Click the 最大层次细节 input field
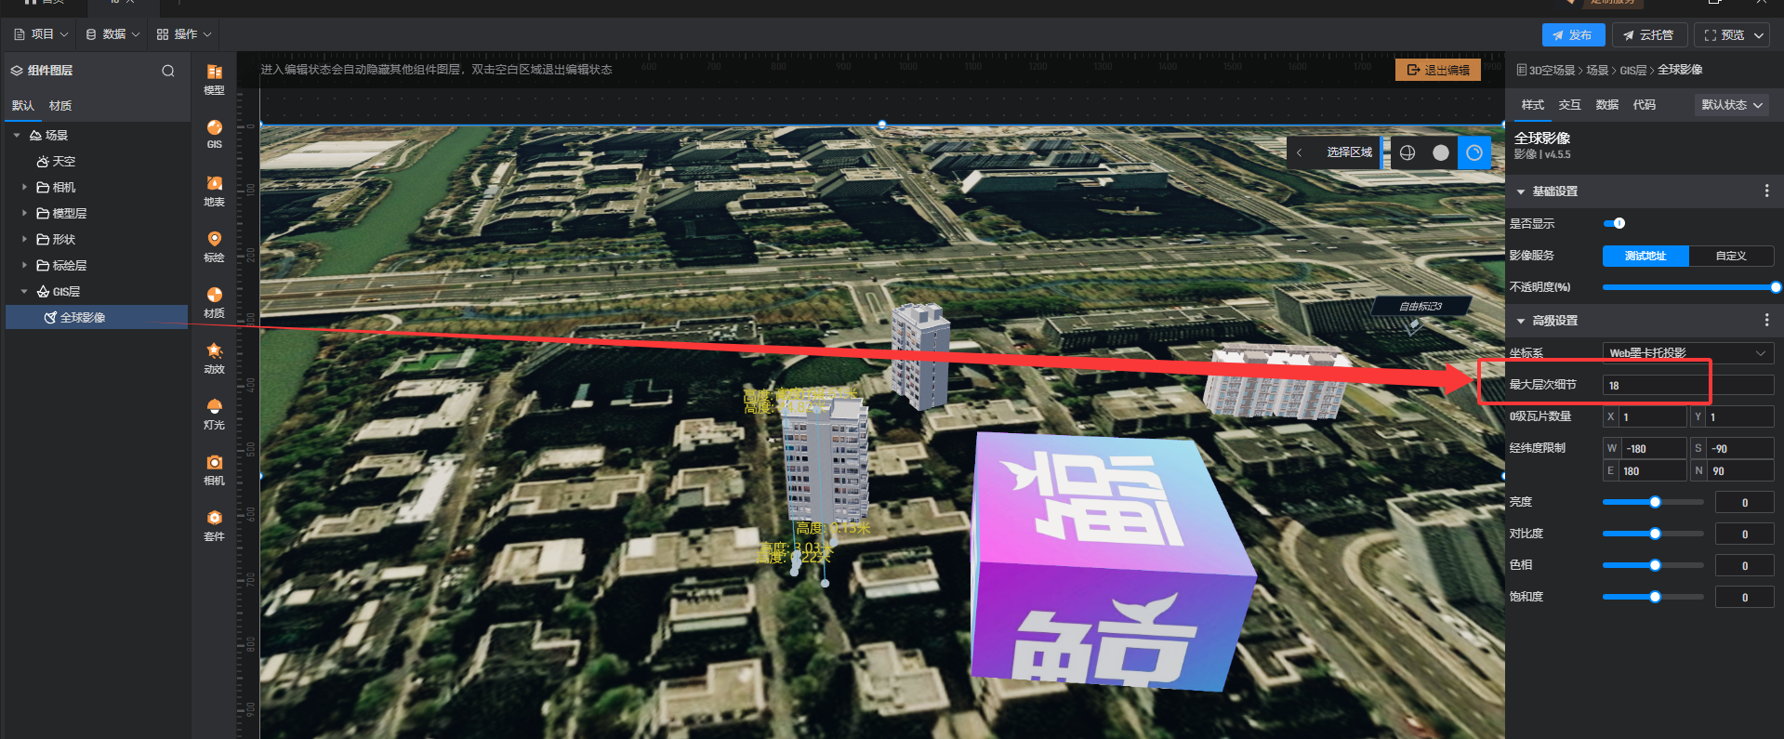Image resolution: width=1784 pixels, height=739 pixels. (1688, 385)
